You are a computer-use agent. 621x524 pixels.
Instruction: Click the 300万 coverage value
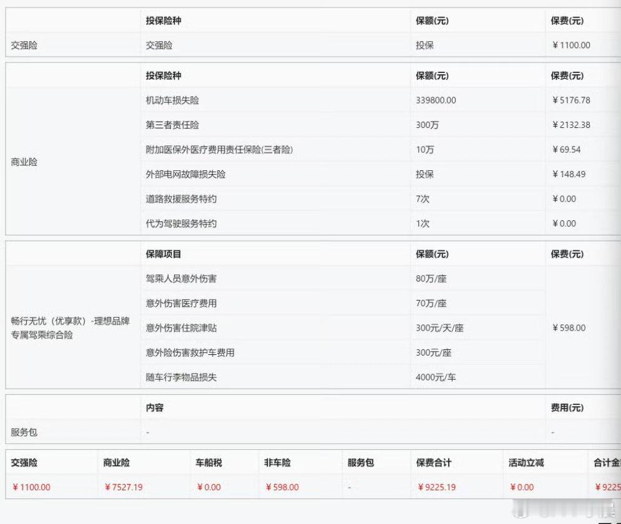(427, 125)
